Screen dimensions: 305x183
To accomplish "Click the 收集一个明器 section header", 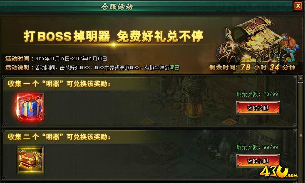I will (60, 84).
